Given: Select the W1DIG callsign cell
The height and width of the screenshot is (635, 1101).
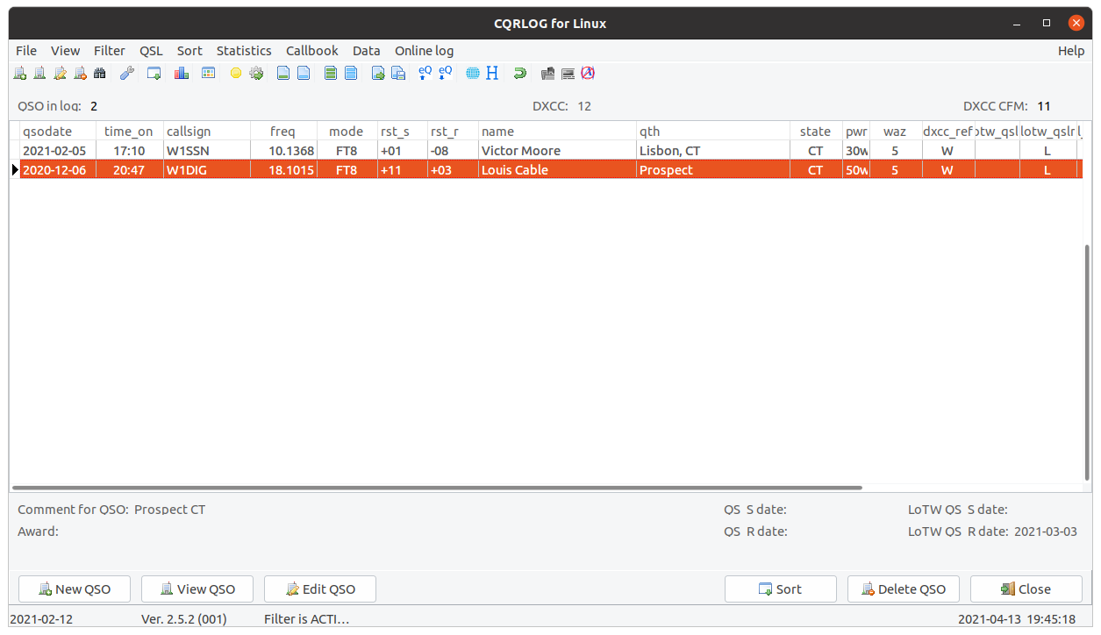Looking at the screenshot, I should click(x=206, y=170).
